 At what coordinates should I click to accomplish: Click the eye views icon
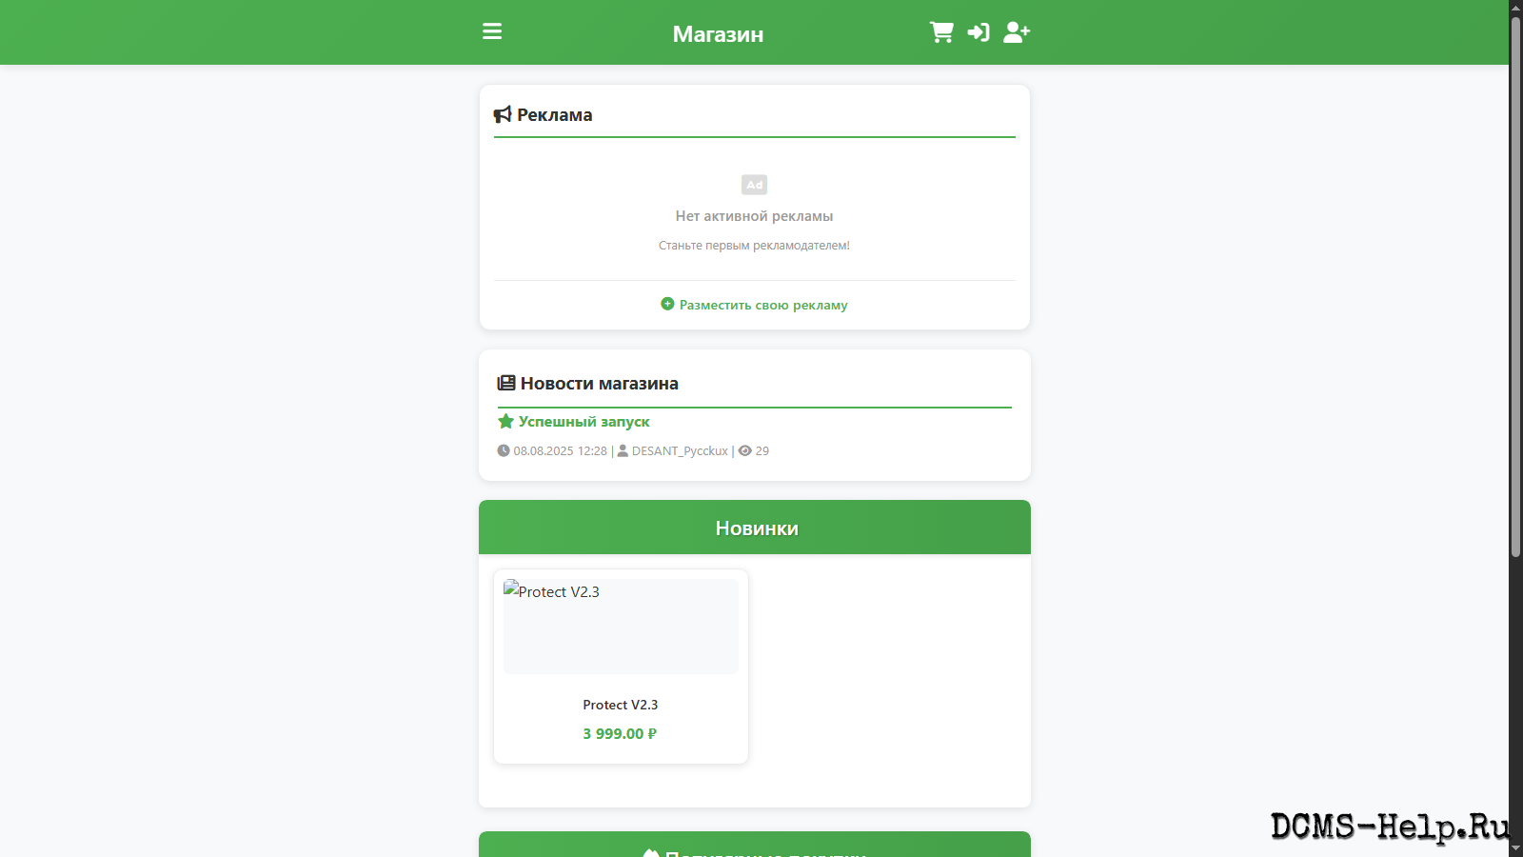745,450
